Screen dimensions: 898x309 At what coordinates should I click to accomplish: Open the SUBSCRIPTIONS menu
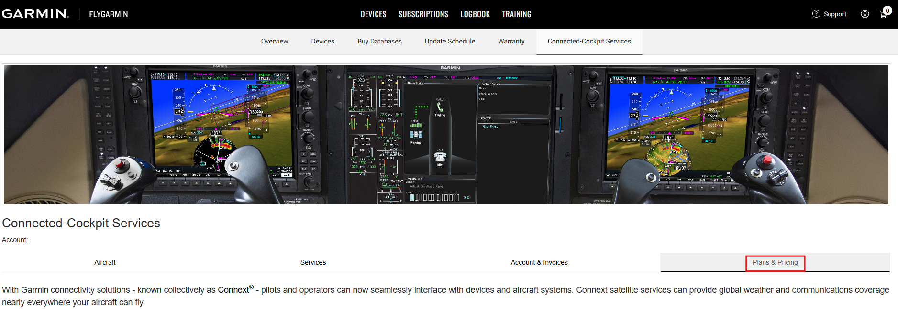(423, 14)
